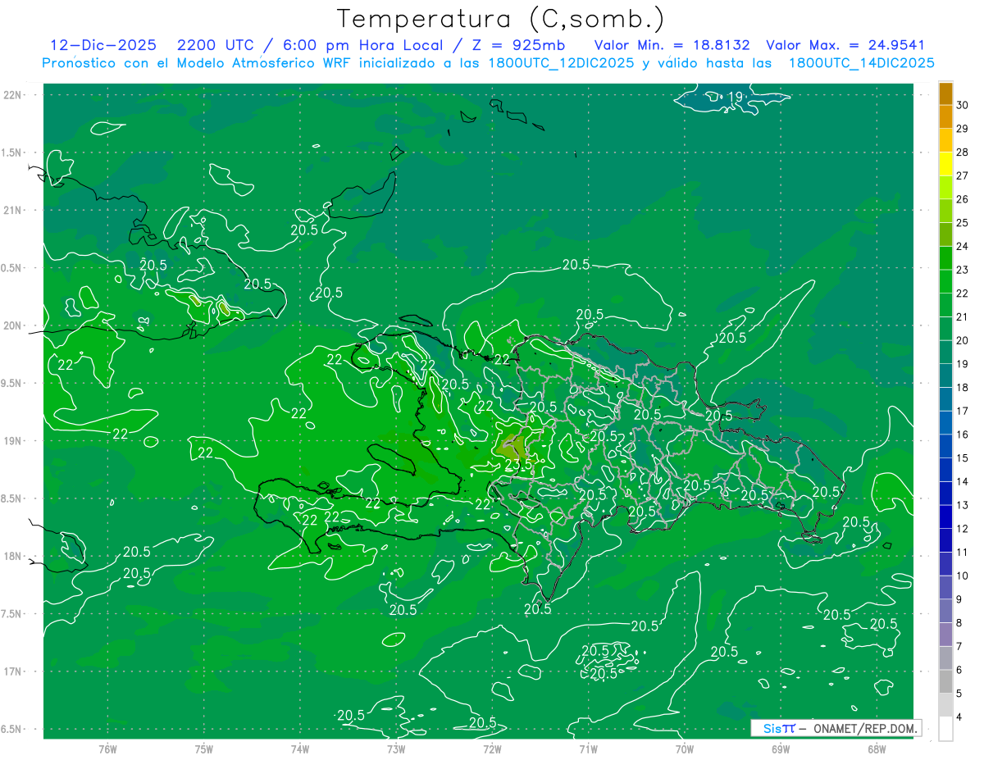Image resolution: width=984 pixels, height=760 pixels.
Task: Click the "SisTT - ONAMET/REP.DOM." logo box
Action: (835, 728)
